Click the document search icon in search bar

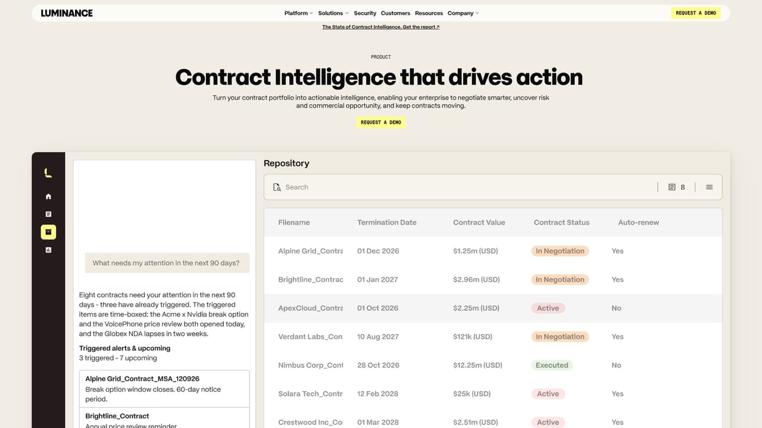tap(277, 187)
